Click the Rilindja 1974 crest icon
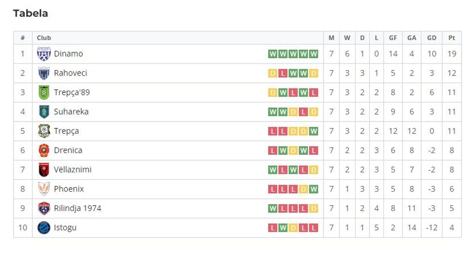This screenshot has height=258, width=474. pos(44,209)
